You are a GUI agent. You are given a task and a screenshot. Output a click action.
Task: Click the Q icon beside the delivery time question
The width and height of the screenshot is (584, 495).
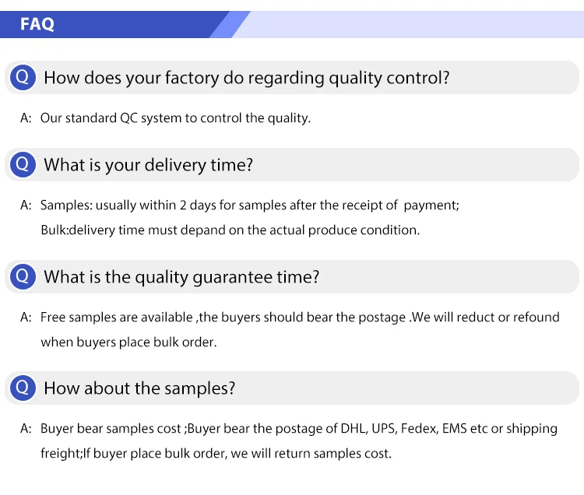pyautogui.click(x=23, y=164)
